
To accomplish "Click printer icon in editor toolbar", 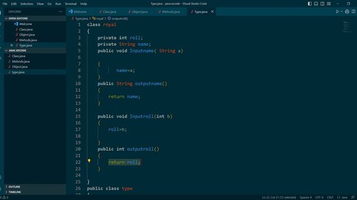I will click(x=347, y=12).
